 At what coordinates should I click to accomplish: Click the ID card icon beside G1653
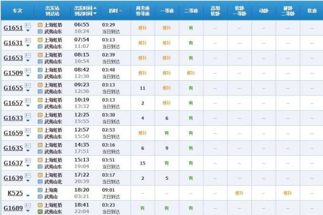pos(28,56)
